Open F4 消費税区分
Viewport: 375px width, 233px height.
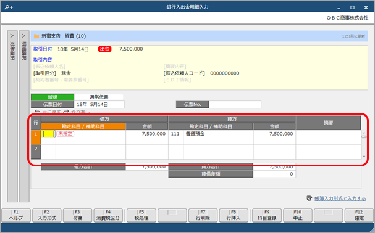click(x=108, y=215)
